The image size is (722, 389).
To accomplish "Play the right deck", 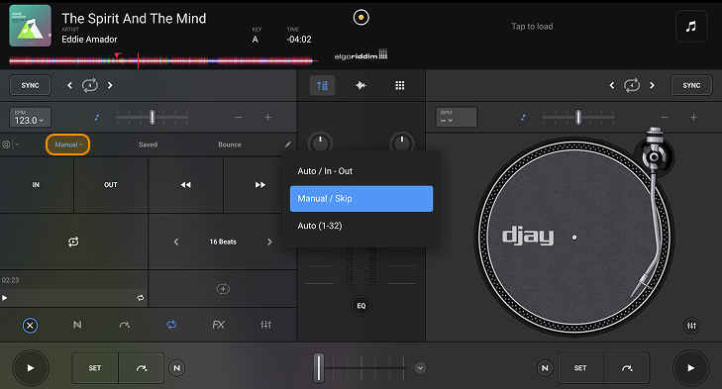I will (690, 368).
